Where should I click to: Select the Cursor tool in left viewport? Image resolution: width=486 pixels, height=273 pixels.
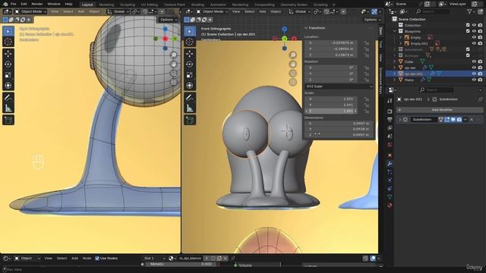tap(8, 42)
